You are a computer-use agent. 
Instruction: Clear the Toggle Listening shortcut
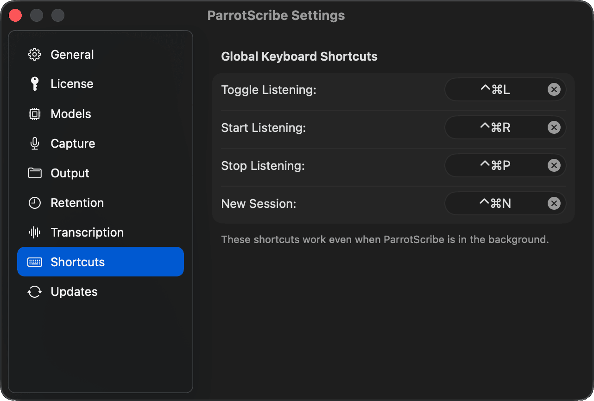(554, 89)
